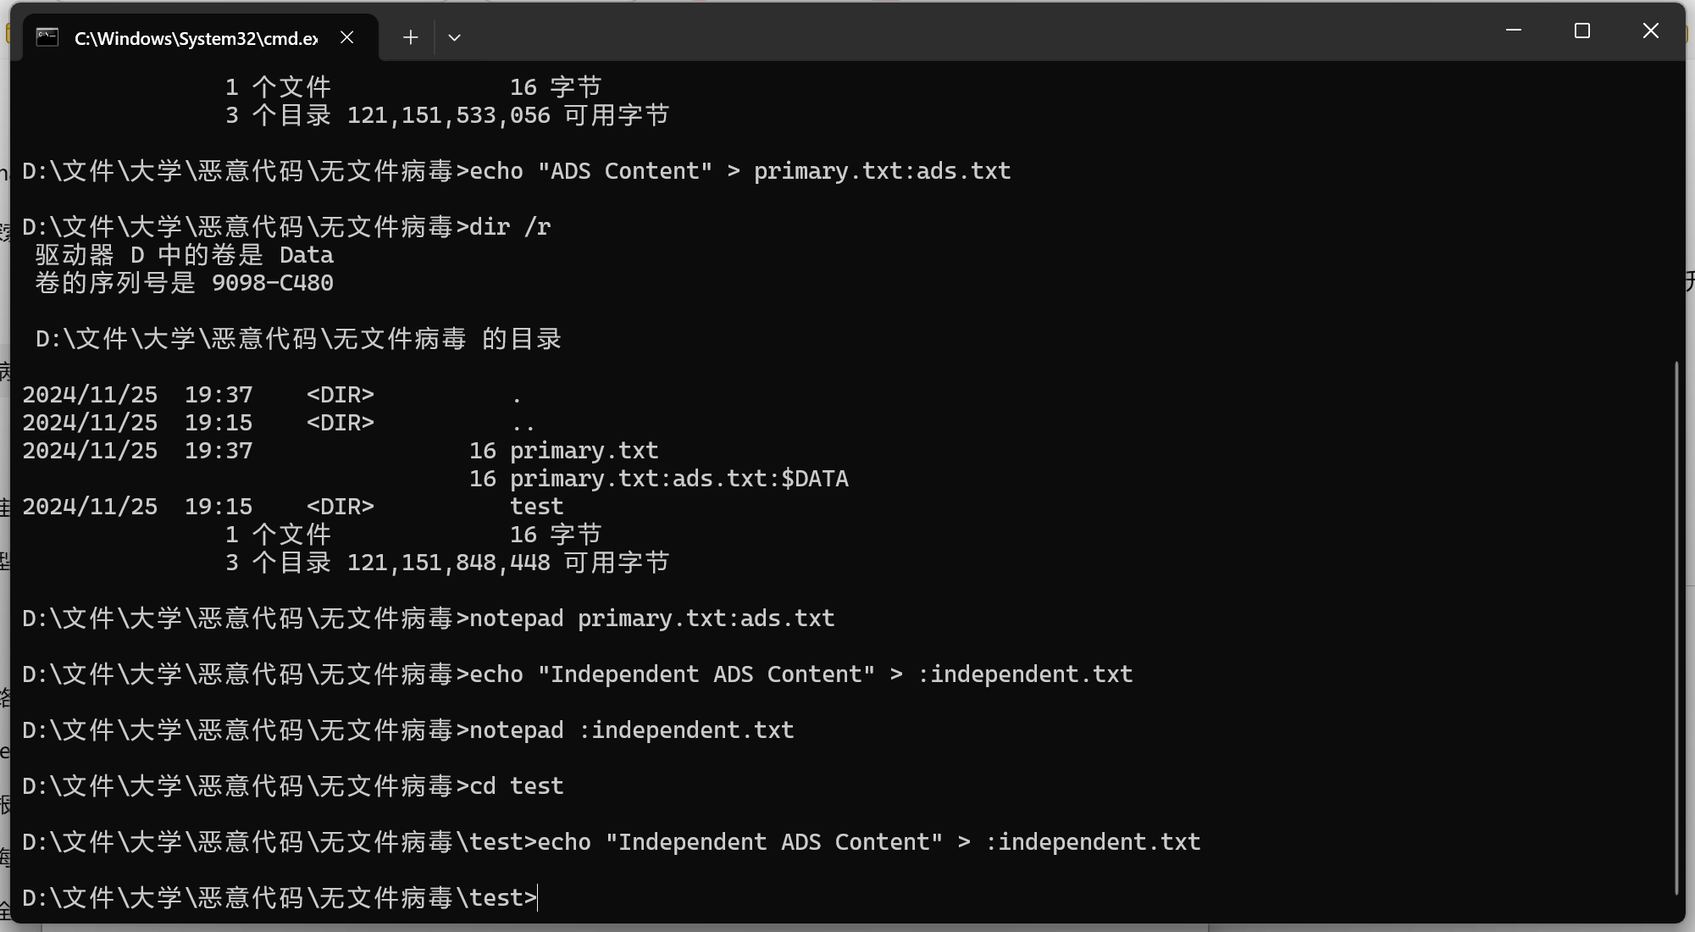Close the terminal window
This screenshot has height=932, width=1695.
1650,31
